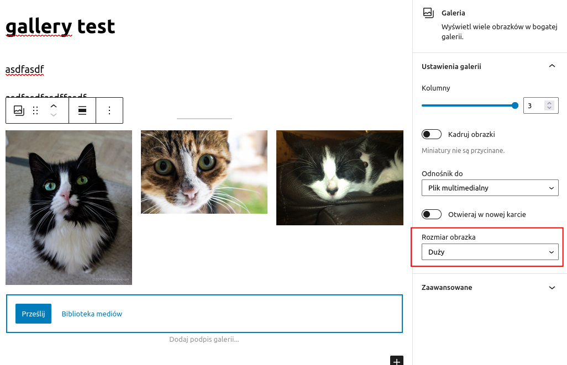Collapse the Ustawienia galerii panel
Screen dimensions: 567x365
pyautogui.click(x=552, y=66)
